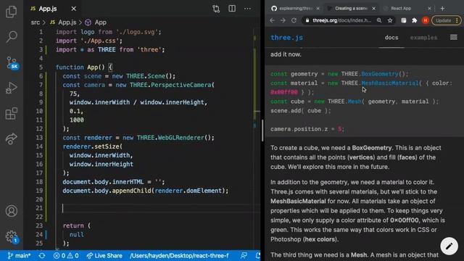Select the docs tab on three.js
Viewport: 464px width, 261px height.
pos(391,38)
